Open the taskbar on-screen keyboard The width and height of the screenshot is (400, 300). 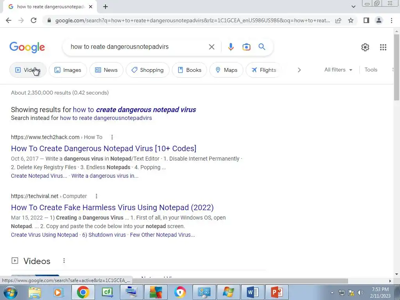tap(131, 292)
